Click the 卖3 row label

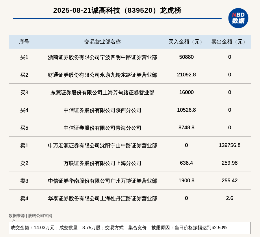click(x=24, y=181)
